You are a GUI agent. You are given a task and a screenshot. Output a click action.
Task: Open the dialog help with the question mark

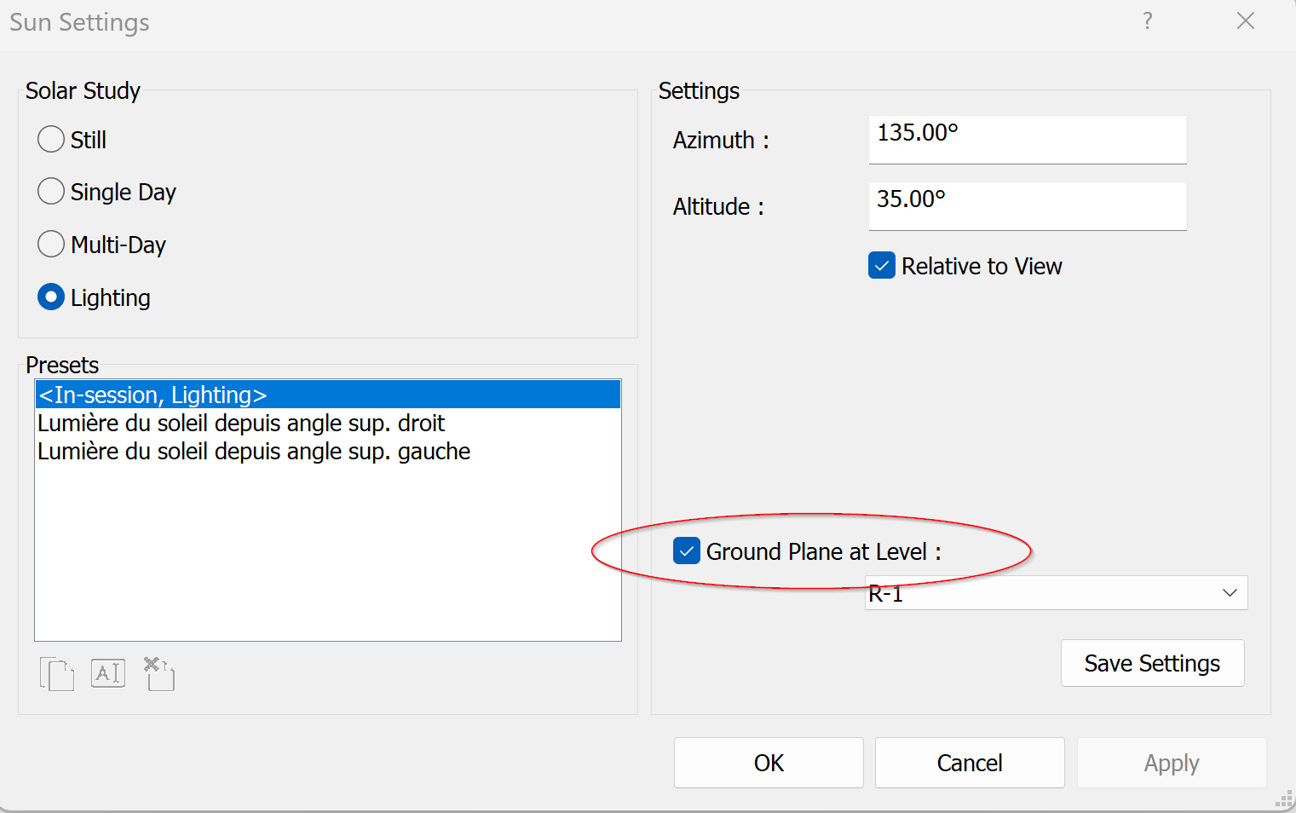tap(1147, 21)
